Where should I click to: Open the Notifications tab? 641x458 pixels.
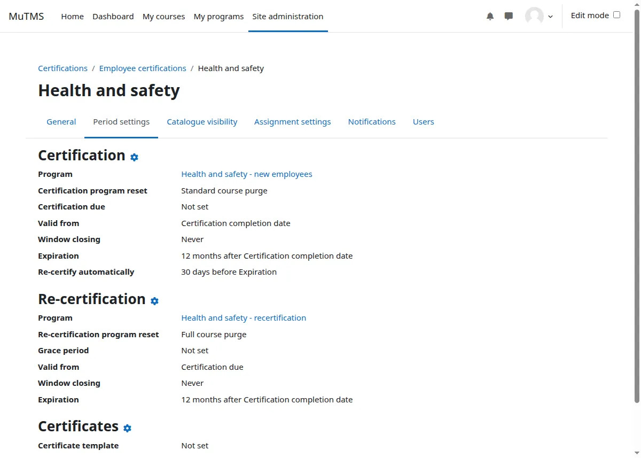(x=372, y=122)
